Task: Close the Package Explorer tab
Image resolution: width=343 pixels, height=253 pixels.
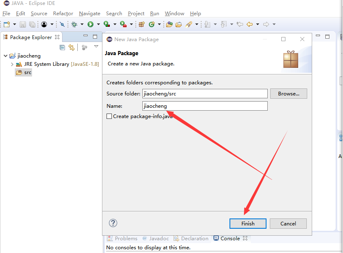Action: [57, 37]
